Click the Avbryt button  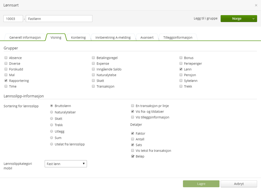(239, 184)
